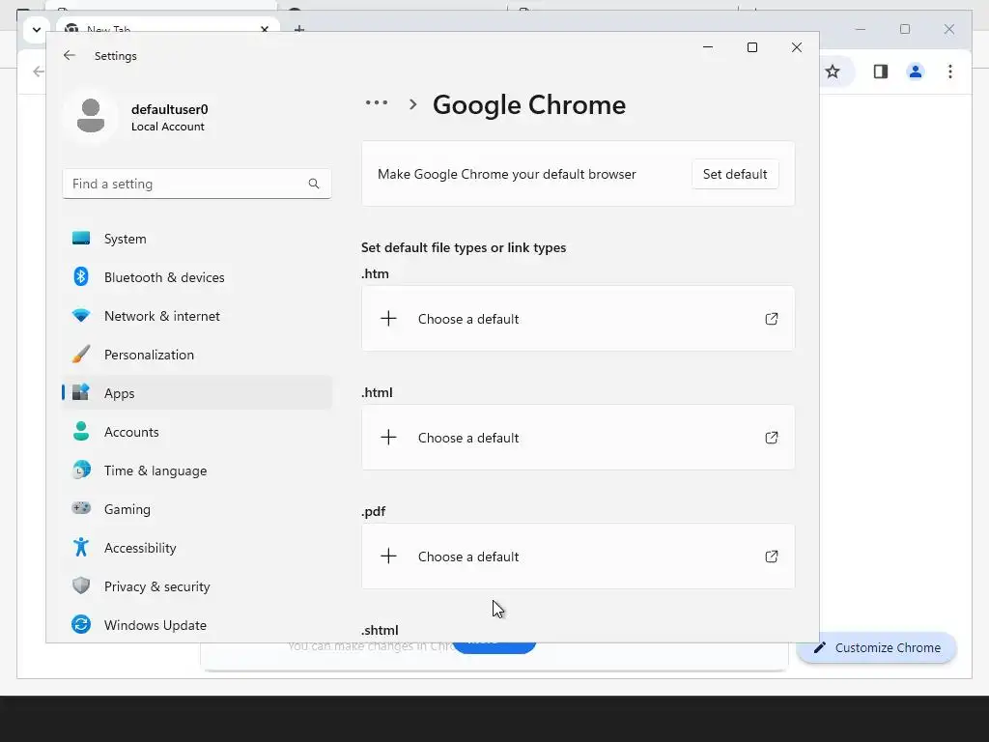This screenshot has width=989, height=742.
Task: Open Gaming settings
Action: (x=197, y=508)
